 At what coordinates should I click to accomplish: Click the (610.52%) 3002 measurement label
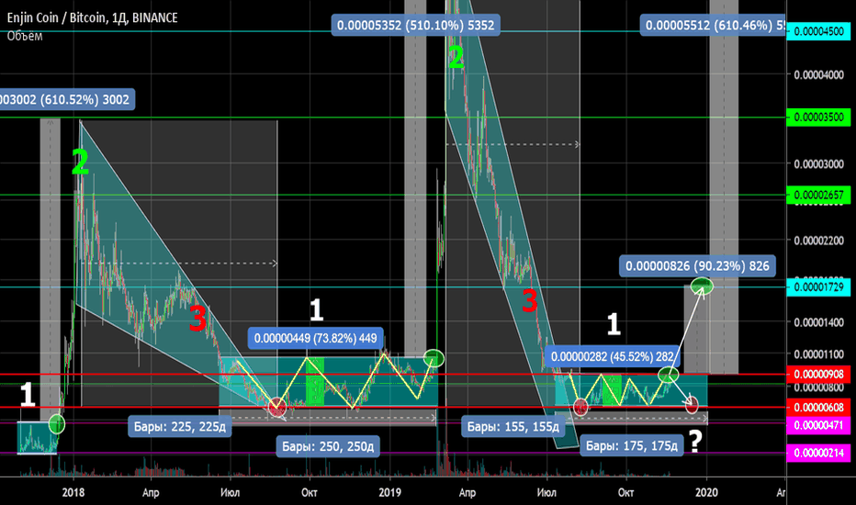pyautogui.click(x=67, y=99)
